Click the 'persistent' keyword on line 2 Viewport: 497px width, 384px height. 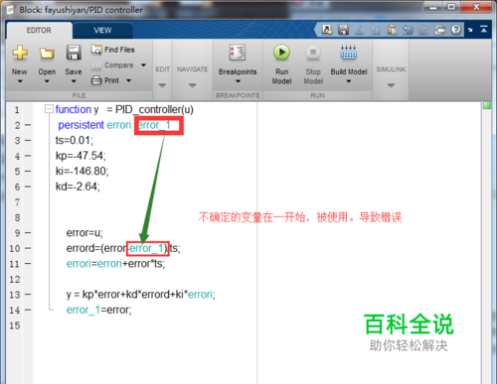pos(82,125)
